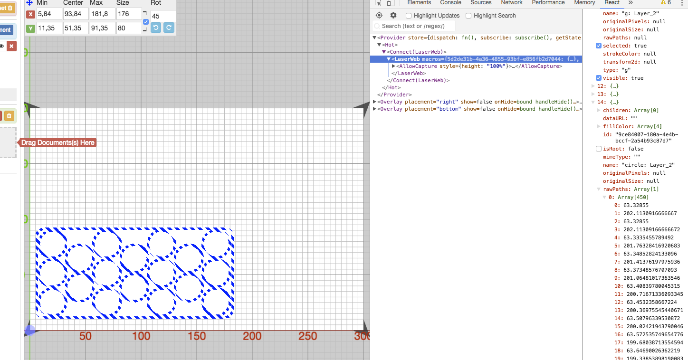
Task: Click the red X remove button in left panel
Action: pos(12,46)
